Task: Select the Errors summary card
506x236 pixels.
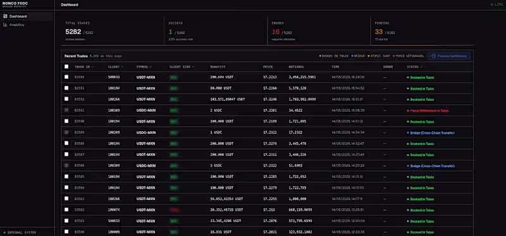Action: [319, 31]
